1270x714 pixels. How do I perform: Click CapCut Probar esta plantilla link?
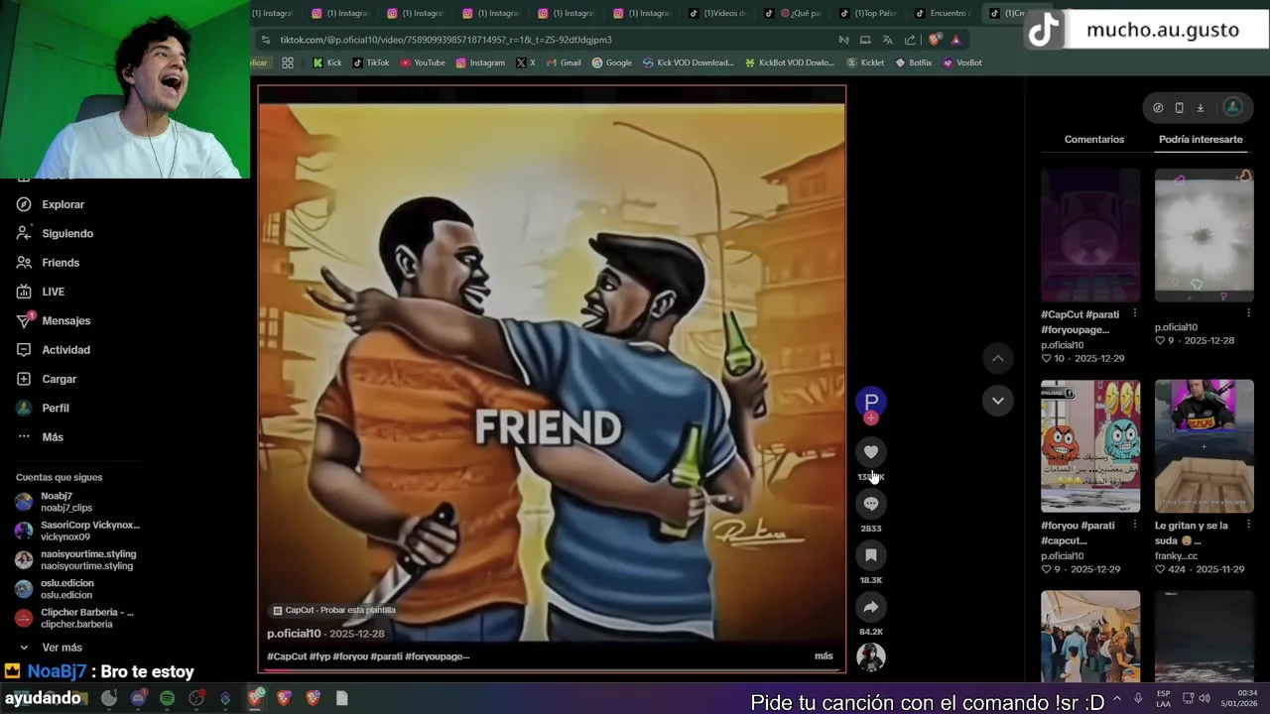(x=334, y=611)
